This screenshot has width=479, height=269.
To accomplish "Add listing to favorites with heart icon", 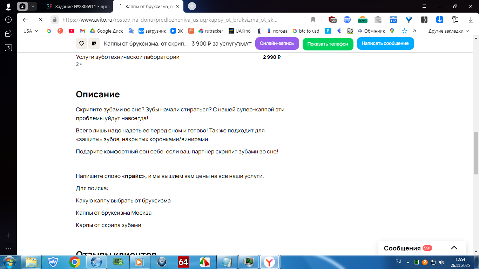I will click(x=81, y=43).
